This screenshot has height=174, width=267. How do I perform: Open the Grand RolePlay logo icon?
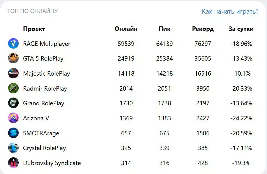tap(13, 103)
